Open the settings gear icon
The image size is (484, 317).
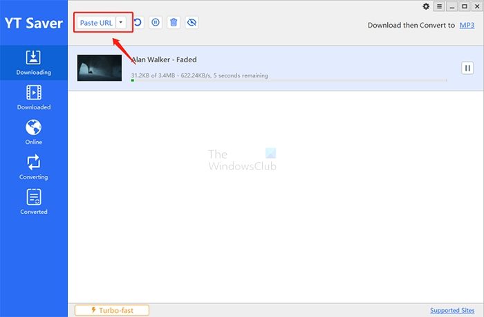(x=426, y=6)
